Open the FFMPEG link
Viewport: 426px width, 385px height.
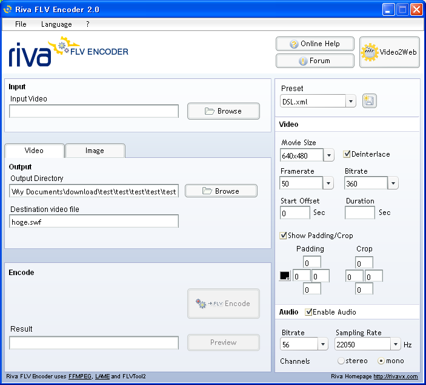80,376
